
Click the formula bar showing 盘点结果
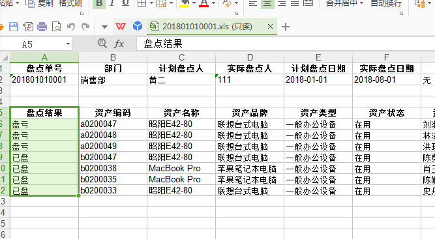tap(286, 44)
